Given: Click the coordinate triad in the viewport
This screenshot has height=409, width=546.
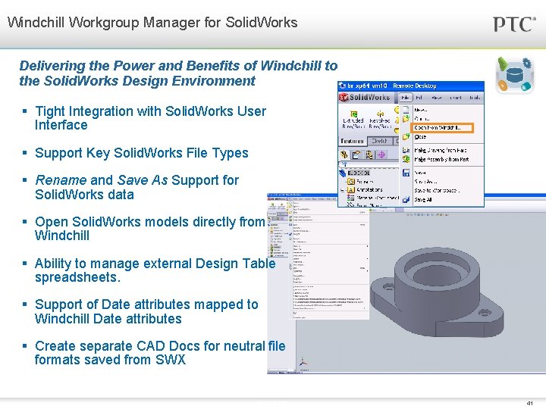Looking at the screenshot, I should 303,362.
